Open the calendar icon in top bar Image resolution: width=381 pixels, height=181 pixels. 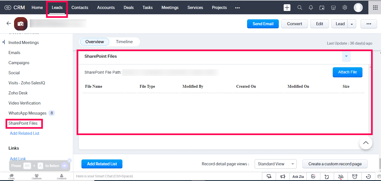322,8
